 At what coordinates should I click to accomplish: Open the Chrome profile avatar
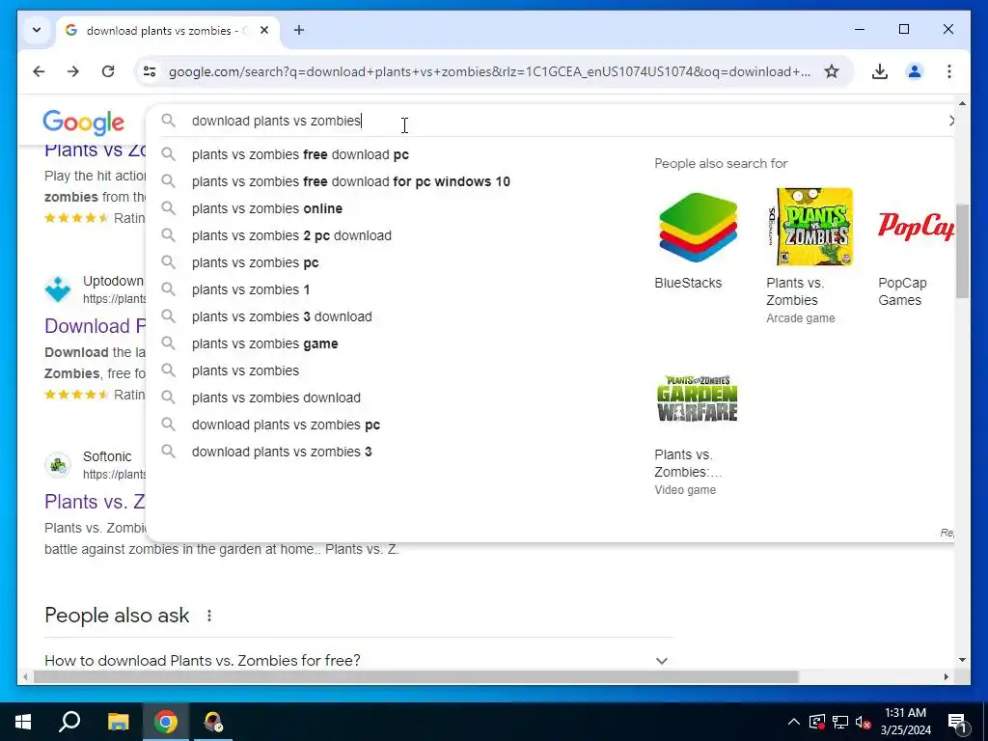[915, 71]
